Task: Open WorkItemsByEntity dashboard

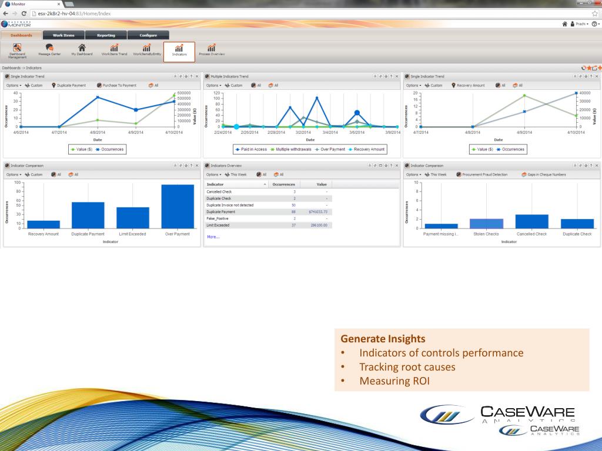Action: click(x=146, y=50)
